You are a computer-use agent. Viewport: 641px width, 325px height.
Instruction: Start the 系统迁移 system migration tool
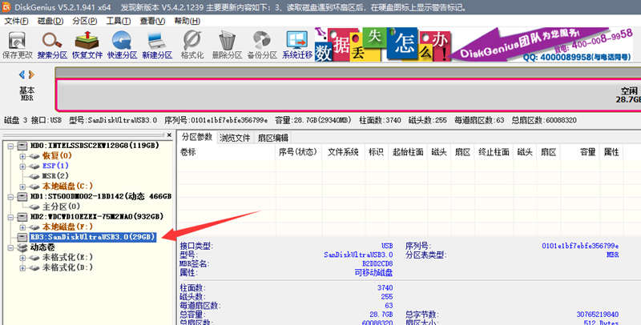tap(297, 45)
